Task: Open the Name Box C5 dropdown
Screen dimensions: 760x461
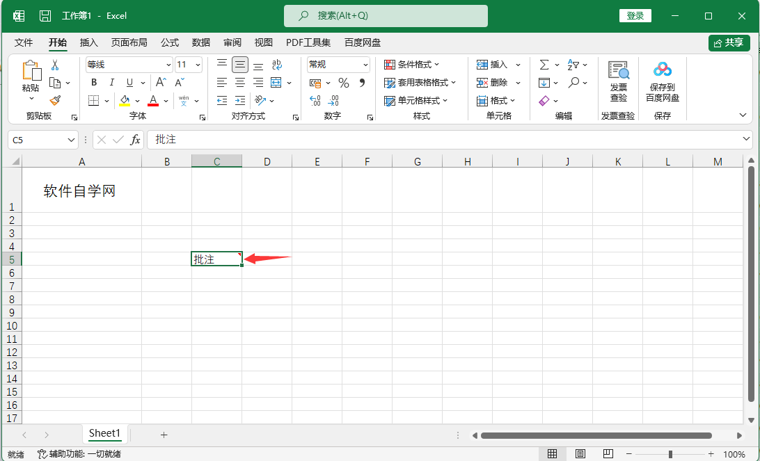Action: (x=71, y=140)
